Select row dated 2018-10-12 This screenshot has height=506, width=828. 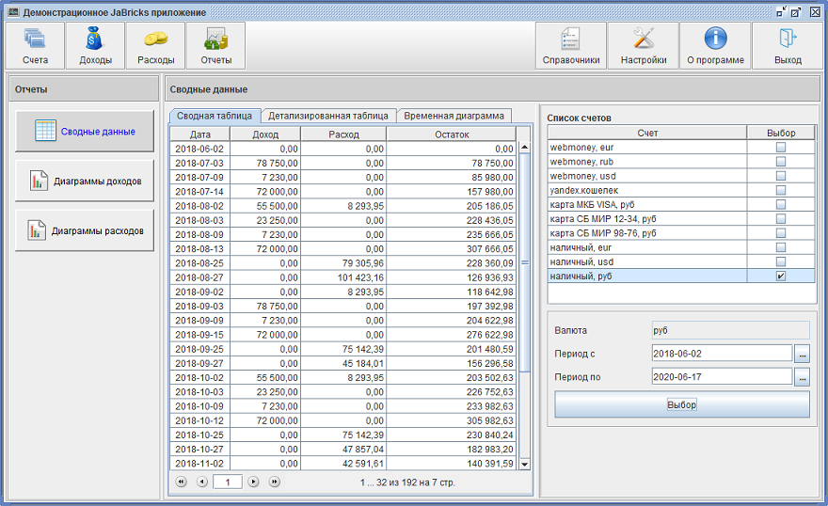342,420
